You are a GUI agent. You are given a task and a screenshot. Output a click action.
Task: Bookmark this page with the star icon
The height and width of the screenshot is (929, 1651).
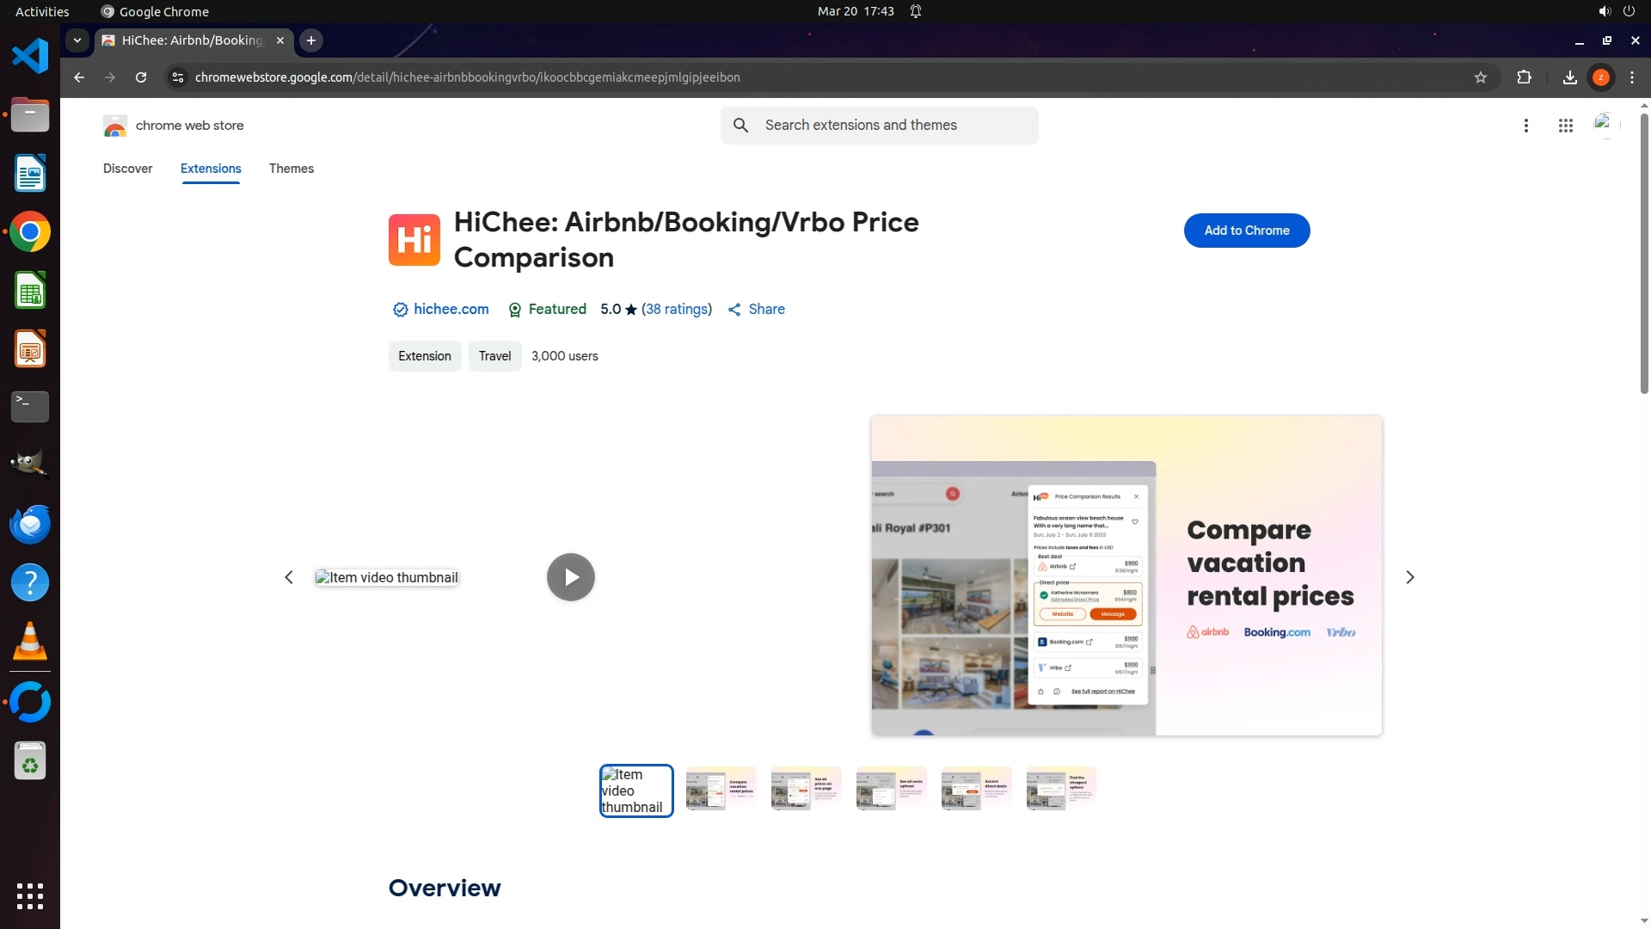(1480, 77)
